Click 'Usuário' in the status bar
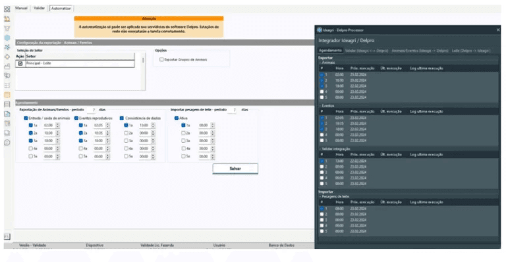506x262 pixels. point(219,246)
